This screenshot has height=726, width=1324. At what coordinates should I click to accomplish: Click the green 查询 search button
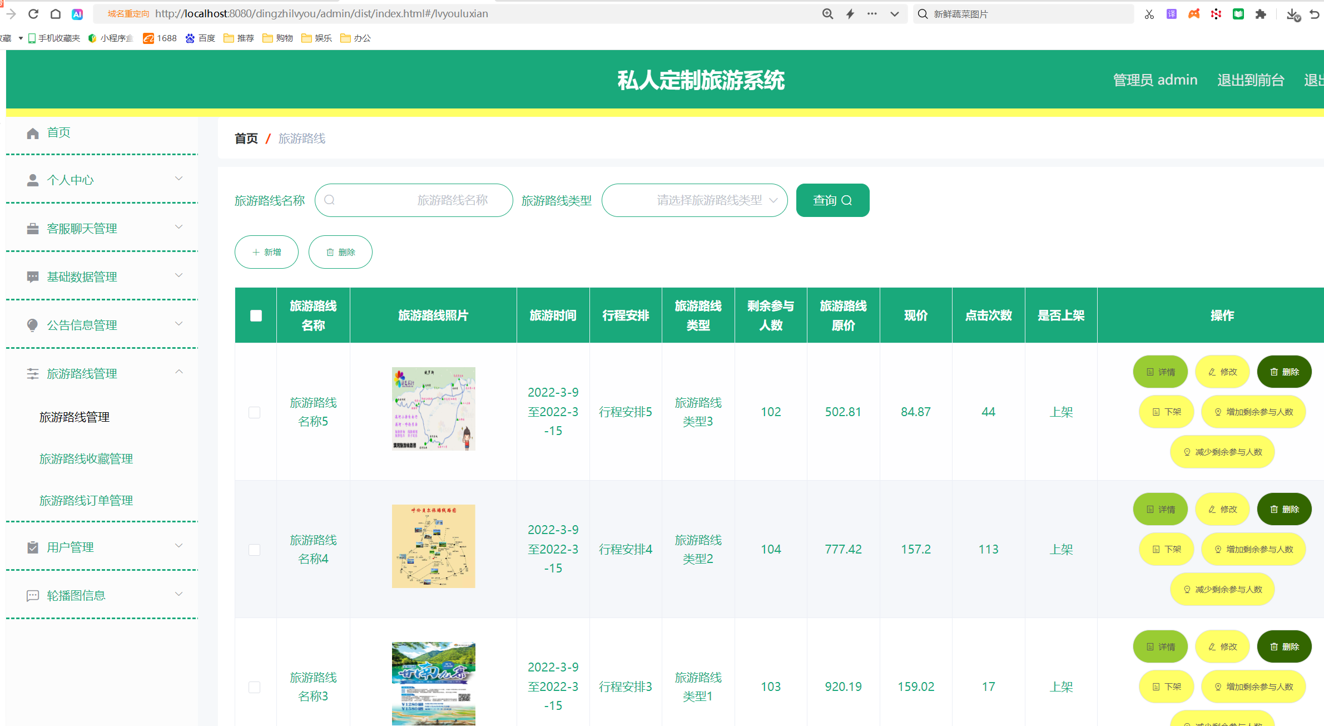pyautogui.click(x=832, y=200)
